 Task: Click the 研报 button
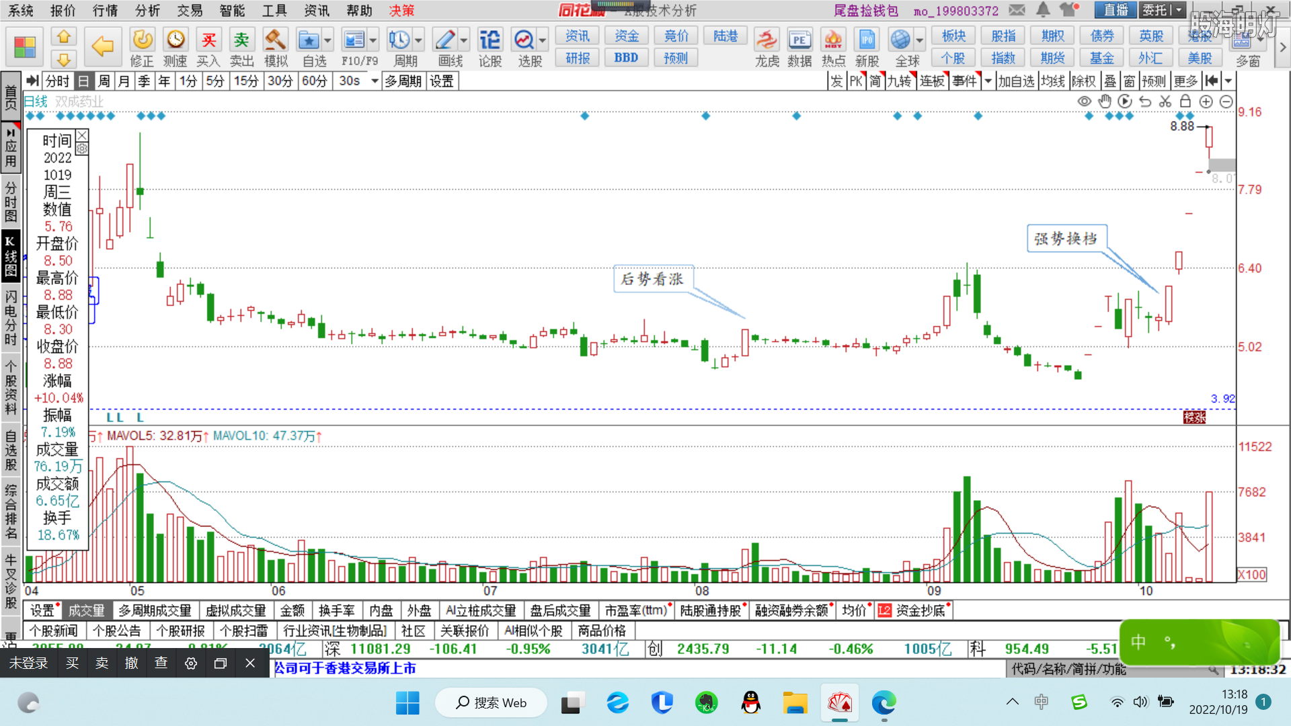tap(578, 58)
